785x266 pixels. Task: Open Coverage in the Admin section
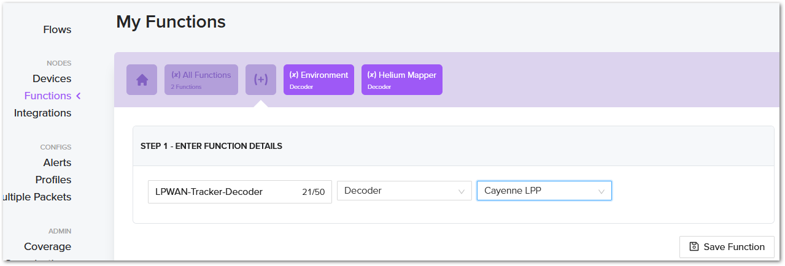click(x=47, y=246)
